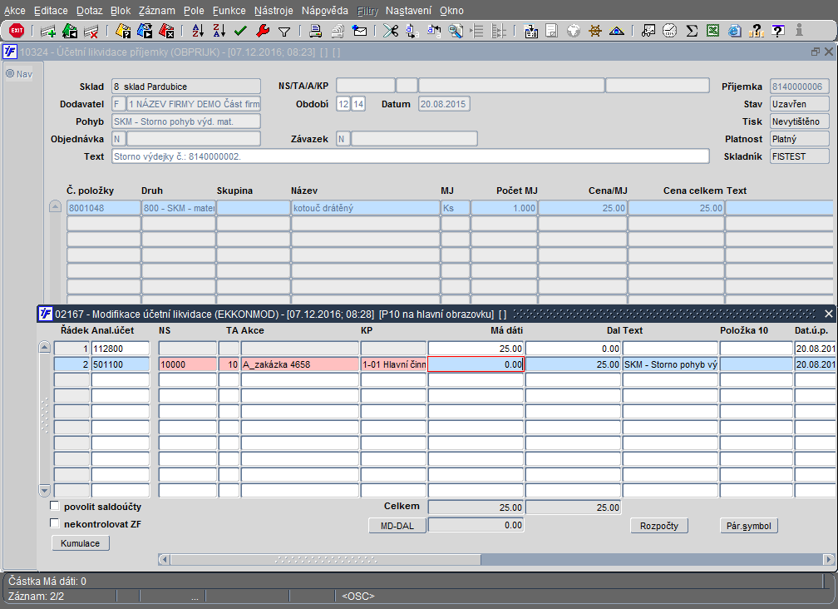The height and width of the screenshot is (609, 838).
Task: Click the insert new record icon
Action: click(x=48, y=31)
